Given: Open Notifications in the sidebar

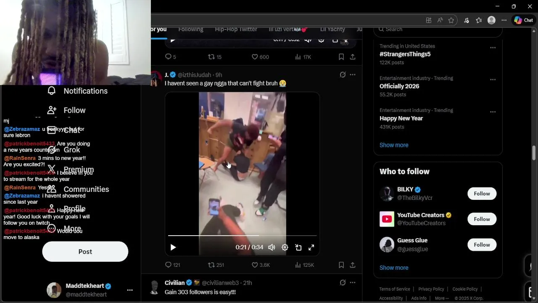Looking at the screenshot, I should click(77, 91).
